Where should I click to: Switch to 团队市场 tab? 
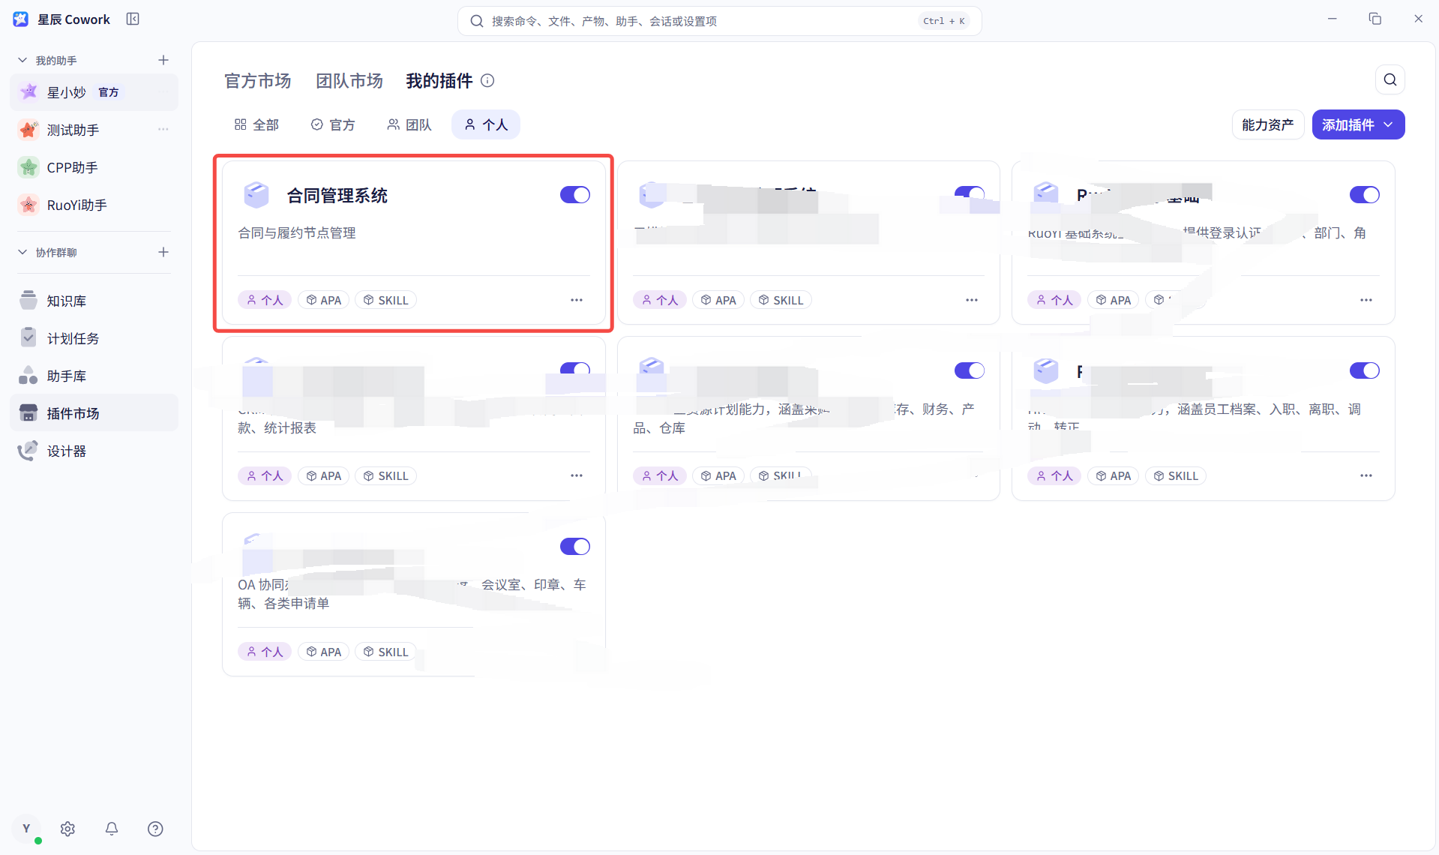click(x=349, y=81)
